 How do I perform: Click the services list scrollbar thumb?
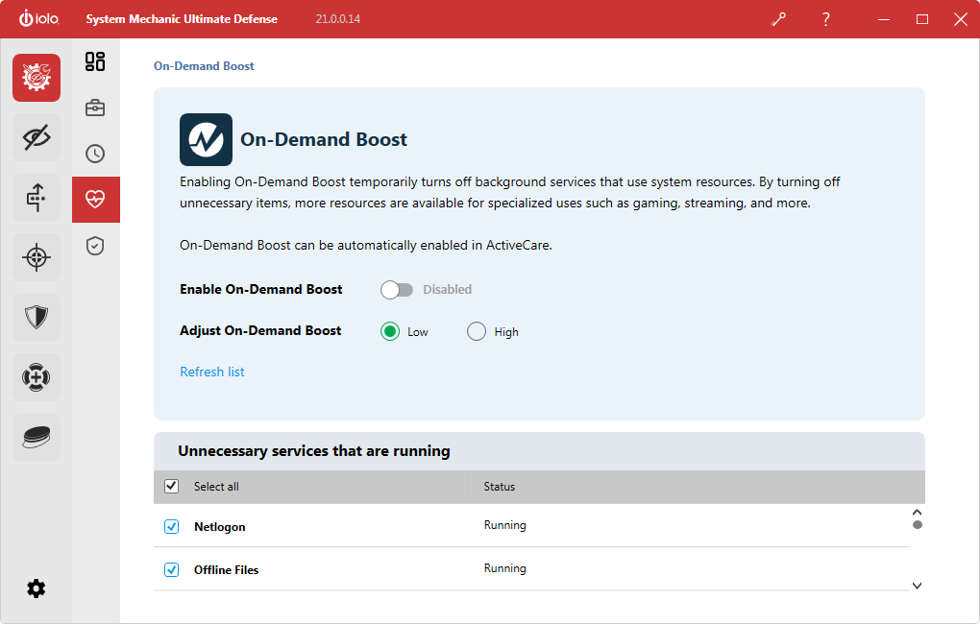(917, 525)
